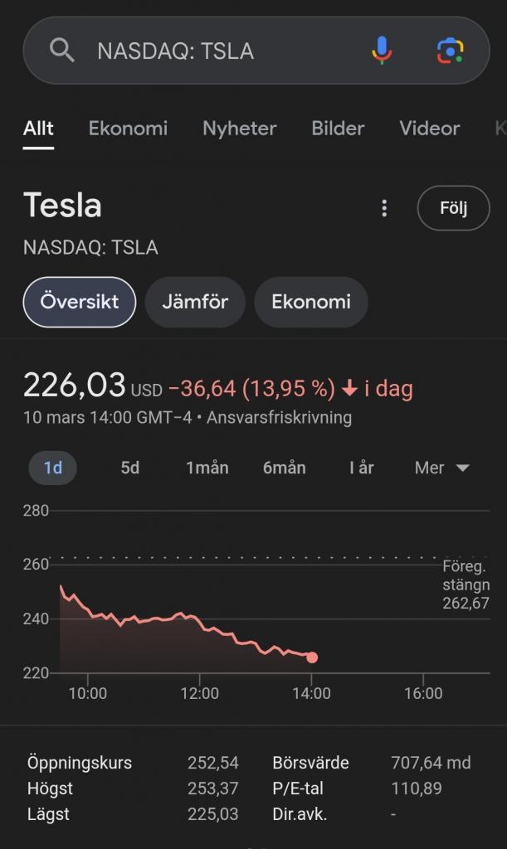Screen dimensions: 507x849
Task: Open the three-dot options menu for Tesla
Action: click(384, 208)
